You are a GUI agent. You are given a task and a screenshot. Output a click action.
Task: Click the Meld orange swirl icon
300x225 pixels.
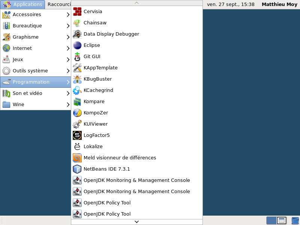tap(77, 158)
